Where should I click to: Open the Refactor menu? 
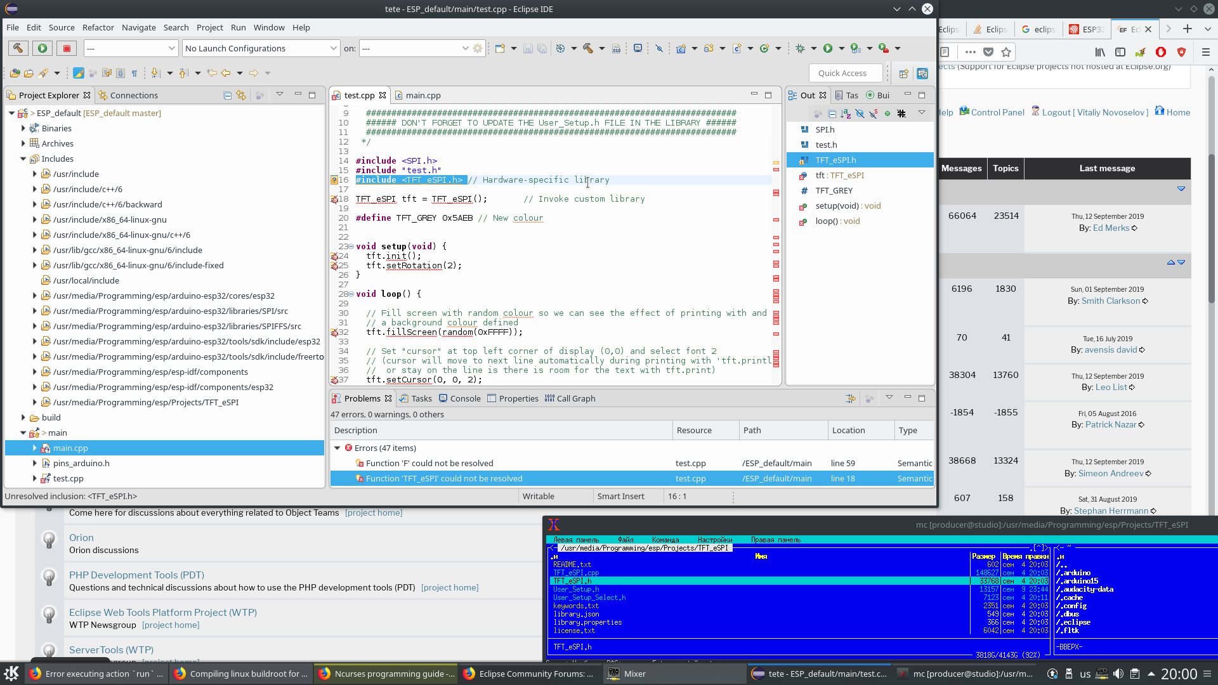tap(98, 27)
